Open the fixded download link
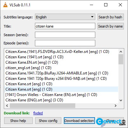Image resolution: width=128 pixels, height=128 pixels. (x=38, y=113)
